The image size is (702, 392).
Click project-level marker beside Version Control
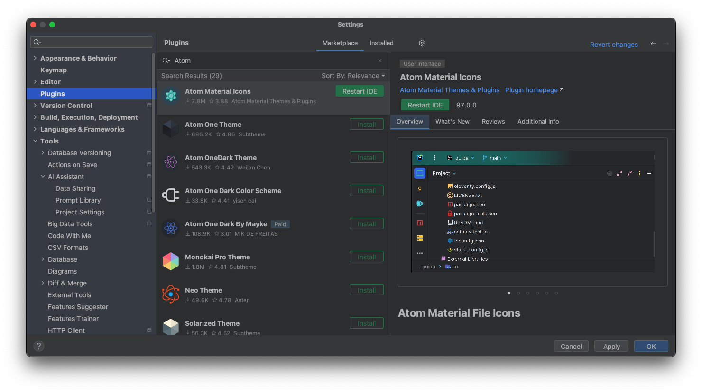tap(149, 105)
